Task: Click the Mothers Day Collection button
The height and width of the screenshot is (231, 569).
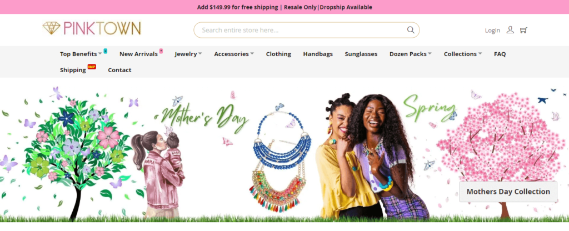Action: (x=508, y=192)
